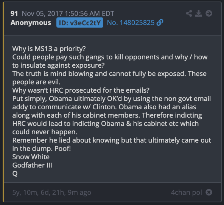Click the 'Put simply, Obama ultimately OK'd' sentence
Screen dimensions: 224x205
tap(112, 102)
